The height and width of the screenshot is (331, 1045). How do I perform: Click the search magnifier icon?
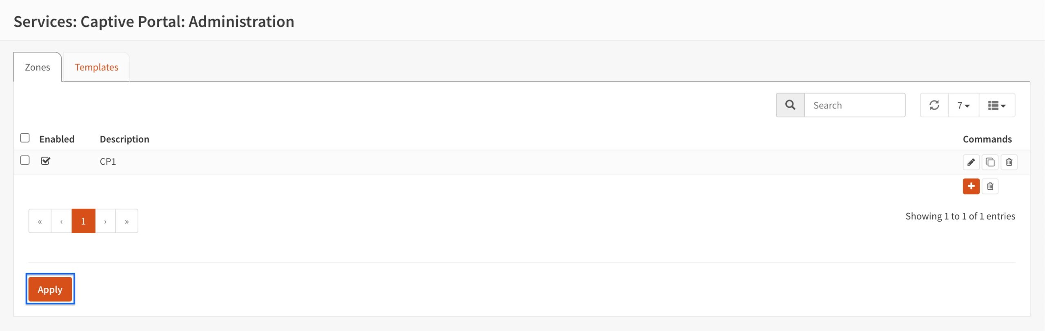[790, 105]
